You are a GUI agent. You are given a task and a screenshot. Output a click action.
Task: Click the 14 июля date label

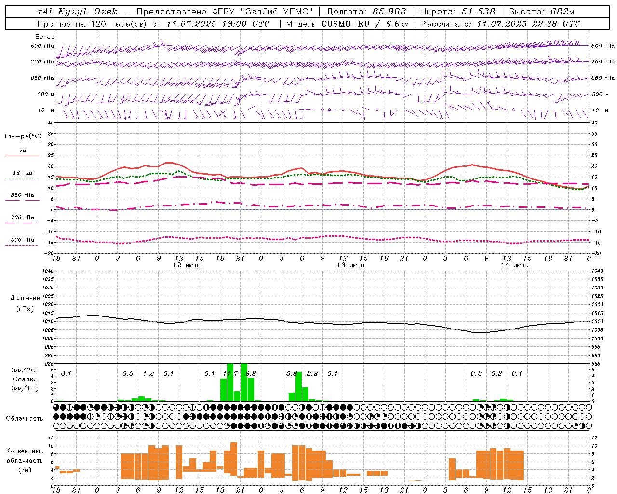(515, 265)
